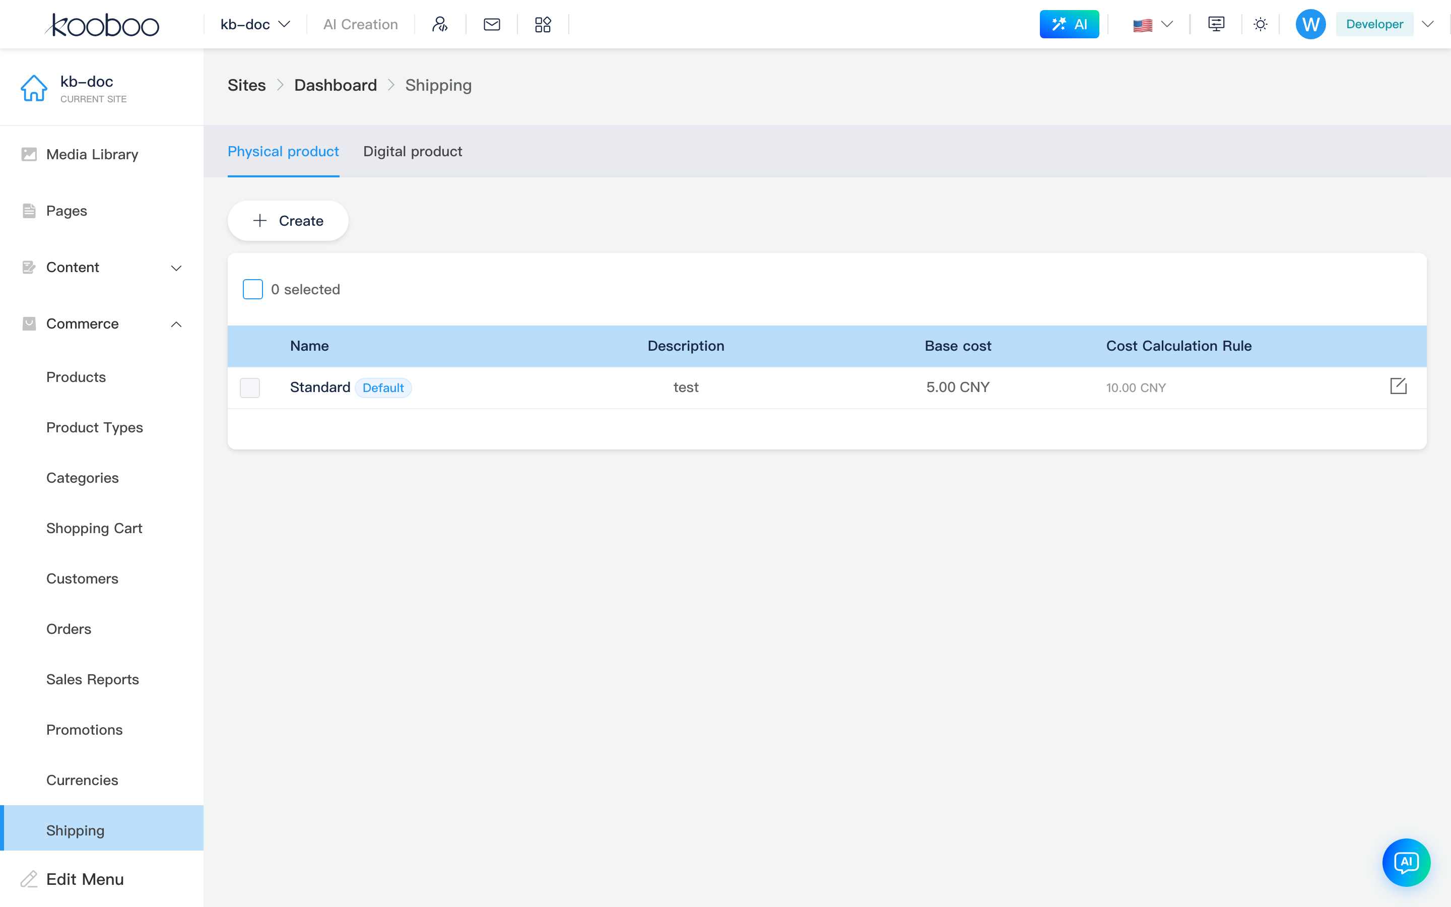Viewport: 1451px width, 907px height.
Task: Switch to Digital product tab
Action: click(x=413, y=151)
